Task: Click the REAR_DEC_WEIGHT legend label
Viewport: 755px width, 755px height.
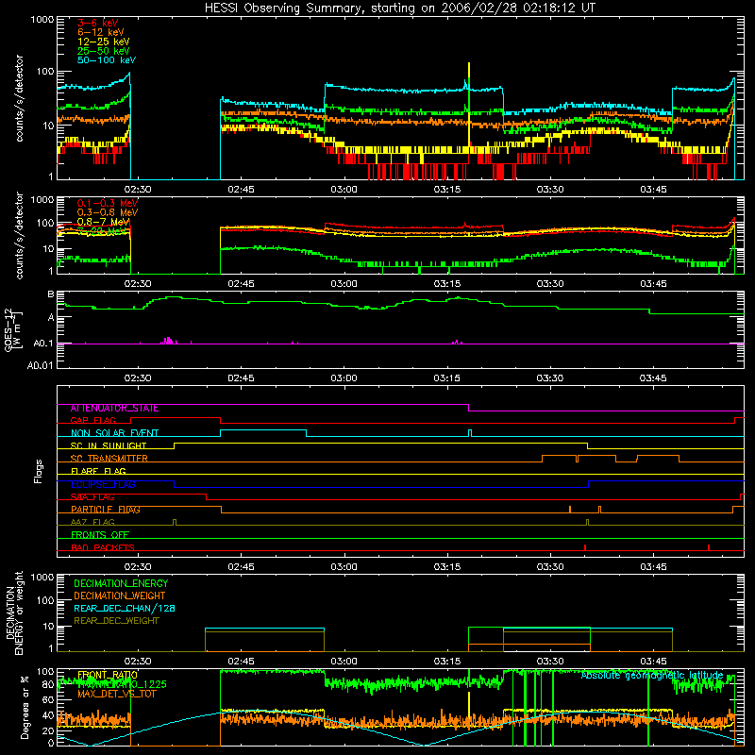Action: point(116,621)
